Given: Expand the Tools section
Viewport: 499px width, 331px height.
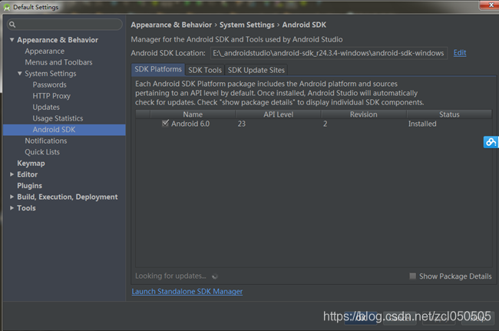Looking at the screenshot, I should coord(12,208).
